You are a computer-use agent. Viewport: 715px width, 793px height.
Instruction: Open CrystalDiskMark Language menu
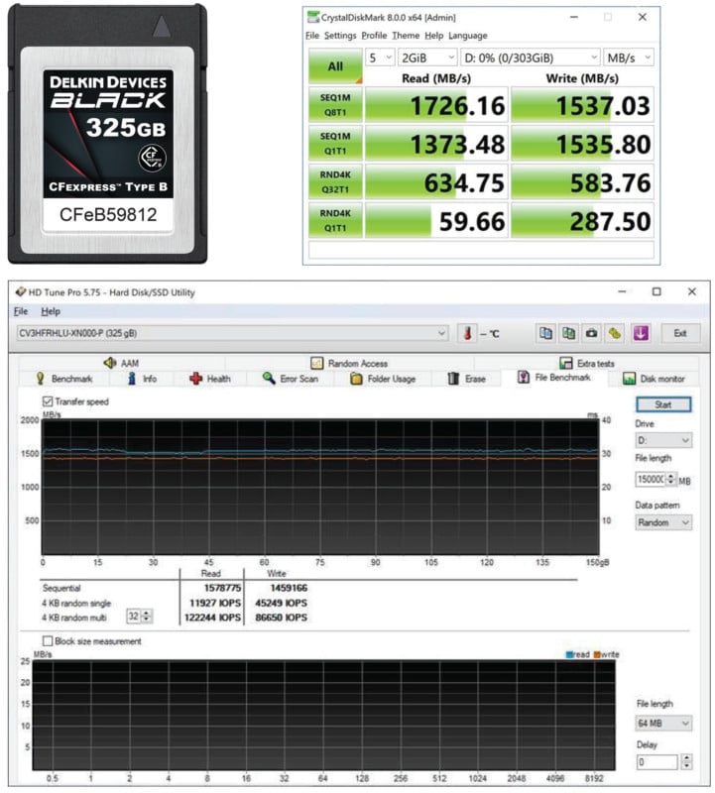click(467, 36)
